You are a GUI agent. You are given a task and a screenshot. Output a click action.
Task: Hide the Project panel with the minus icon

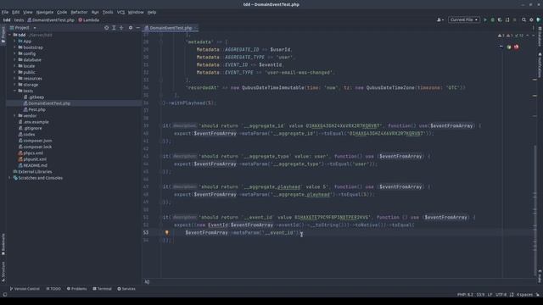pyautogui.click(x=137, y=28)
